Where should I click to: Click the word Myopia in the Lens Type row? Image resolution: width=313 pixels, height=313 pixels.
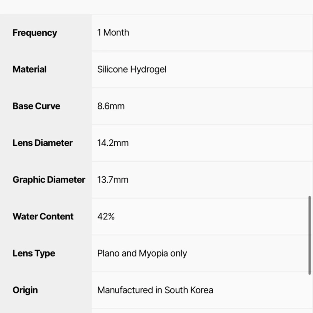[x=153, y=253]
